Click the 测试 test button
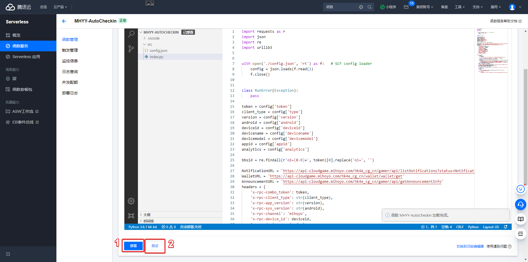 point(155,246)
